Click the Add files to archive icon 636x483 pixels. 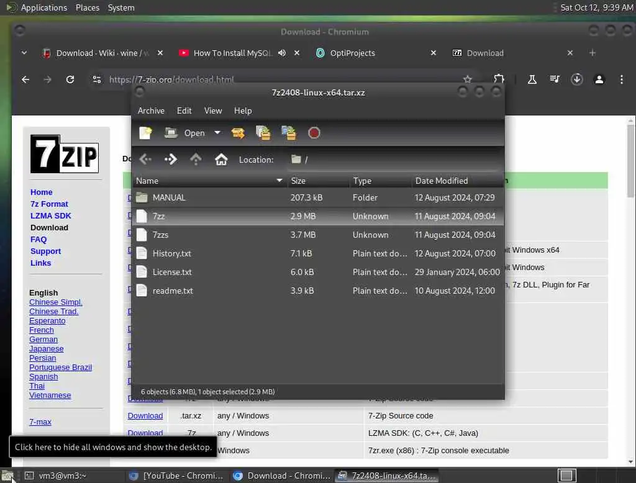pos(263,133)
